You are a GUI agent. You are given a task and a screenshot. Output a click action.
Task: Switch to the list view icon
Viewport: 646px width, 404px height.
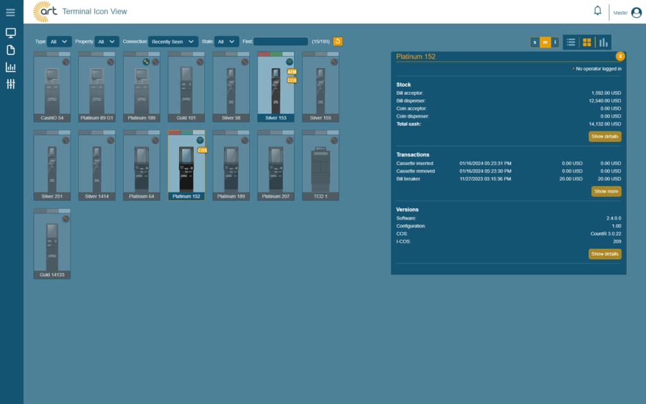[570, 42]
